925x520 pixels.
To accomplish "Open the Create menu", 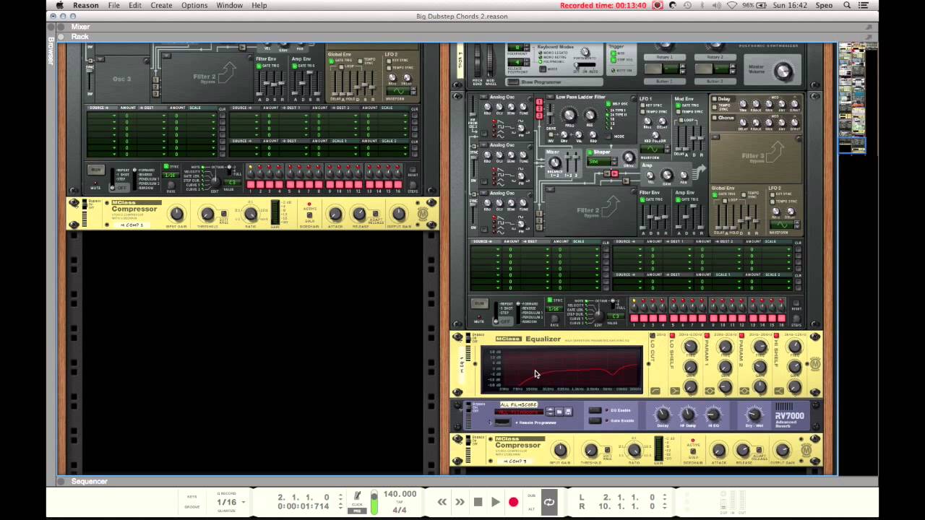I will 161,5.
